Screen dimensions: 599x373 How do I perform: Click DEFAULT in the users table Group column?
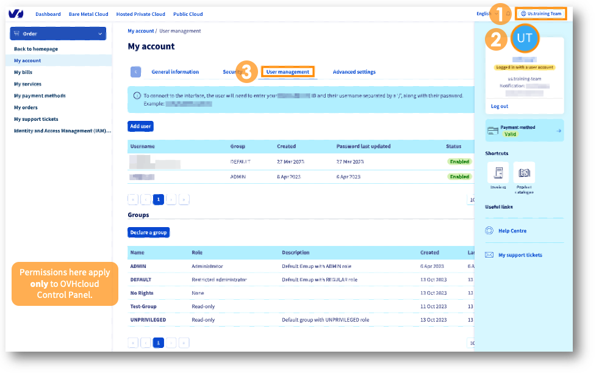(x=240, y=162)
